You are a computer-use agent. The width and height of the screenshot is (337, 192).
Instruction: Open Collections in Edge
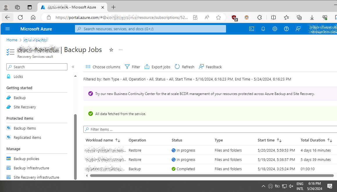[x=299, y=17]
